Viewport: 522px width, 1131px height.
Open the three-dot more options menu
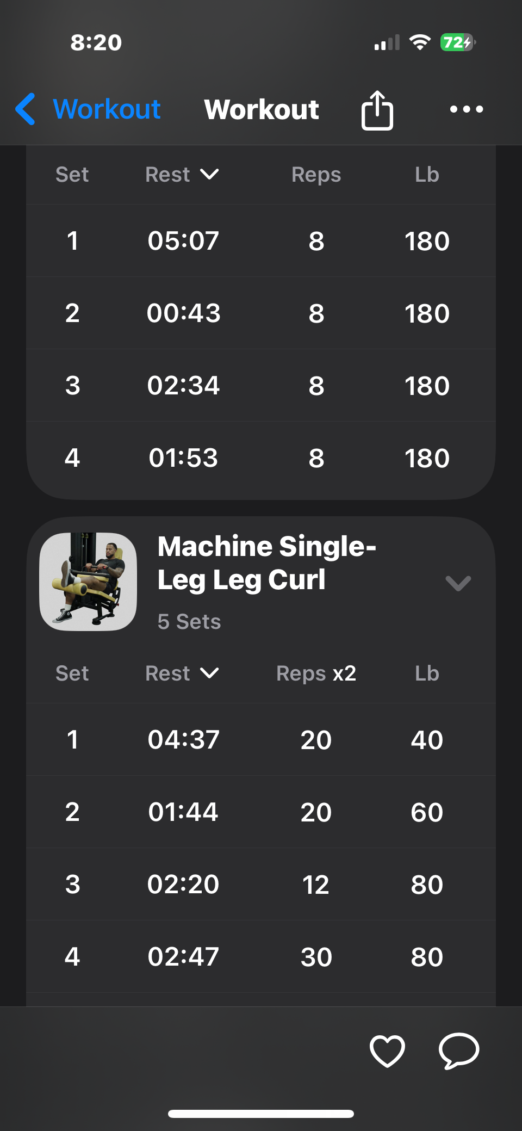coord(466,109)
